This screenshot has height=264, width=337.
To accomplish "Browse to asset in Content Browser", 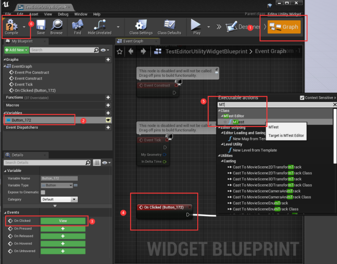I will click(57, 27).
